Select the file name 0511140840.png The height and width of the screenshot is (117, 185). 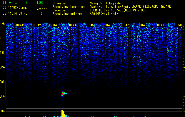pyautogui.click(x=15, y=8)
